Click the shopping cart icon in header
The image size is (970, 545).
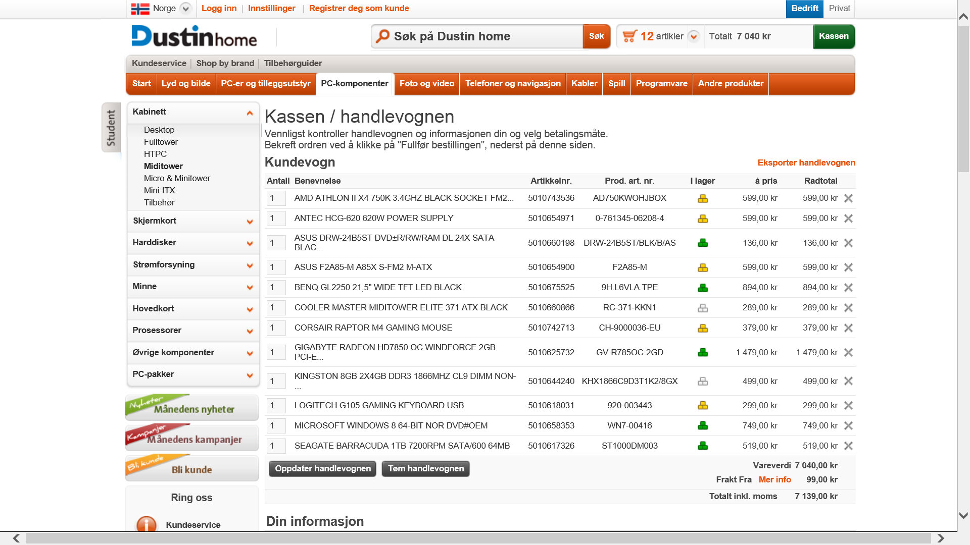[x=629, y=36]
